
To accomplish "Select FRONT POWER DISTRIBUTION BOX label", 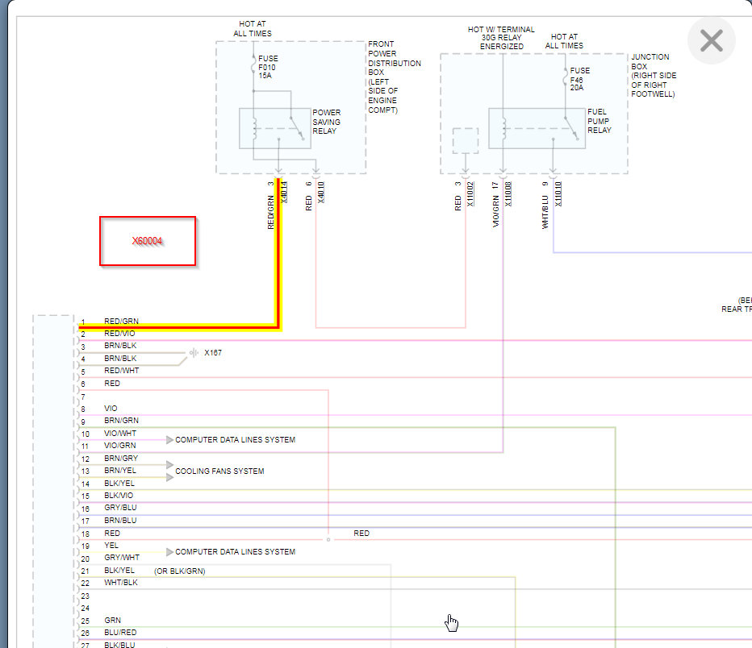I will coord(395,77).
